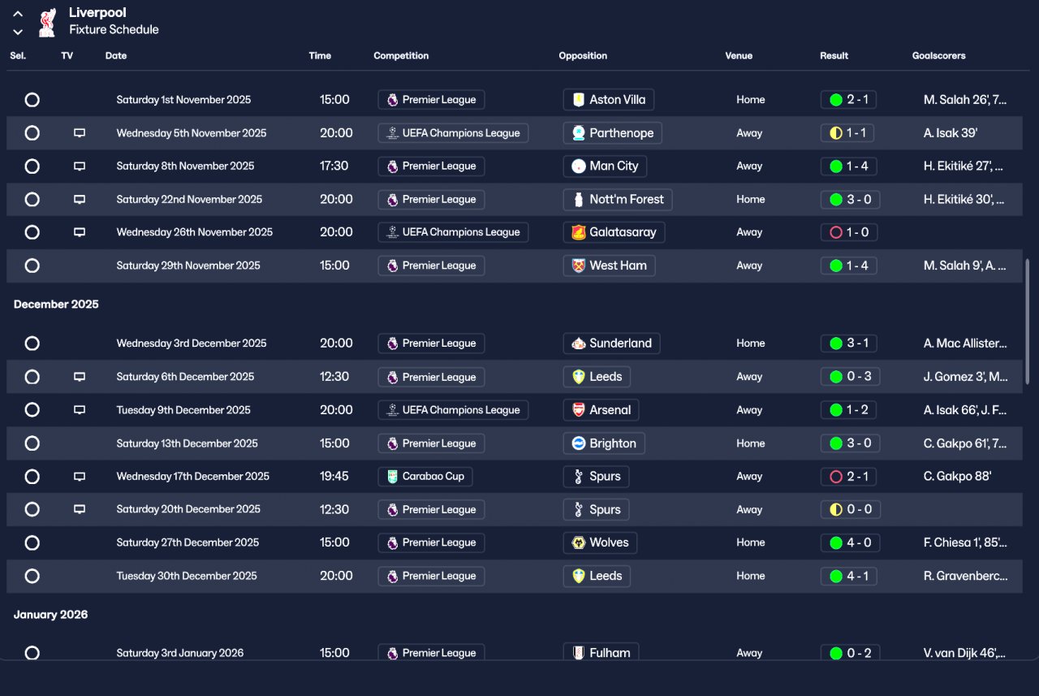This screenshot has height=696, width=1039.
Task: Click the Sel. column header
Action: tap(18, 56)
